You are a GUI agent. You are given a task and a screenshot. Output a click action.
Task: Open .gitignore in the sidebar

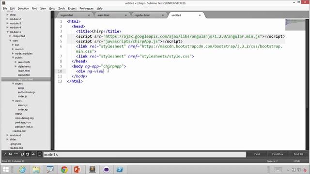(15, 144)
